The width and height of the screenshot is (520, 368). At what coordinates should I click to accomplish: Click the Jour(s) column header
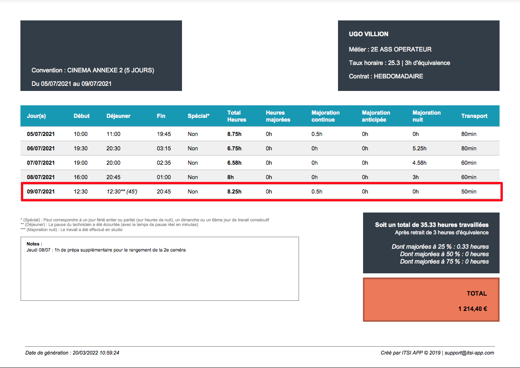pyautogui.click(x=36, y=116)
